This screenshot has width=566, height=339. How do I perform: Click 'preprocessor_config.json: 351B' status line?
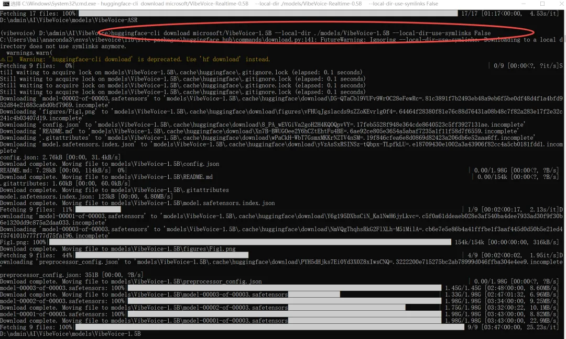click(71, 275)
